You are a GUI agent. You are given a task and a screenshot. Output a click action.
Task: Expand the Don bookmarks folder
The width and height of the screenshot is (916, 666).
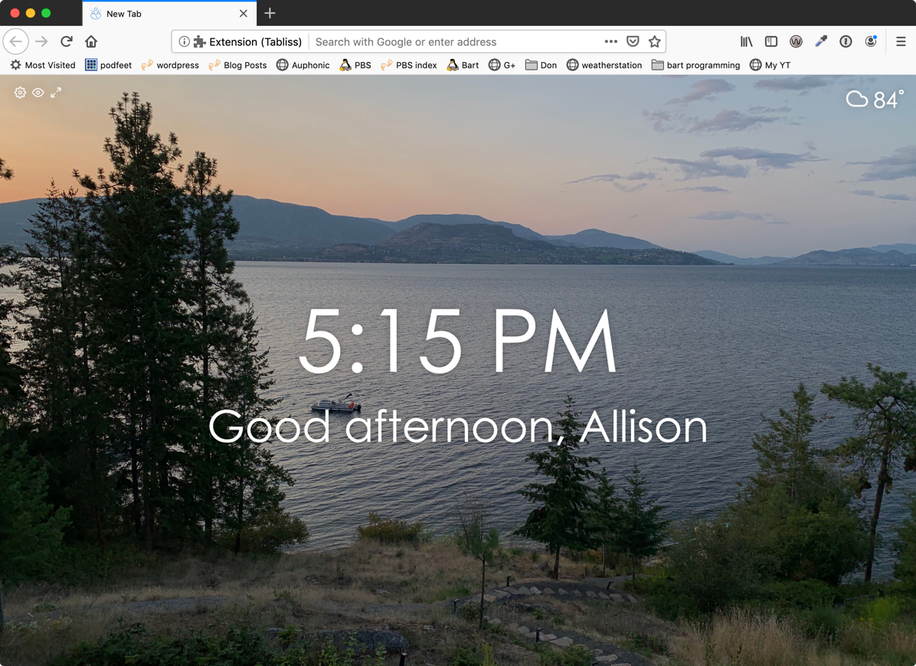541,65
